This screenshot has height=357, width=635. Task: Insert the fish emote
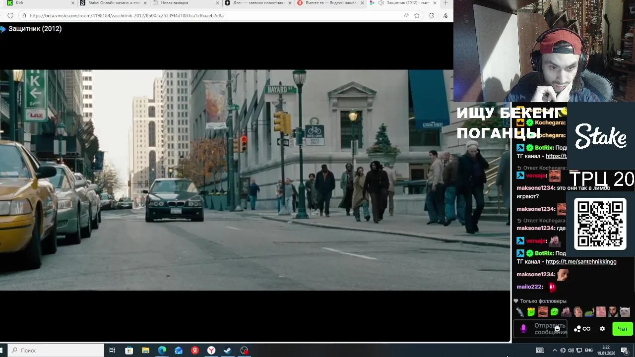[520, 312]
